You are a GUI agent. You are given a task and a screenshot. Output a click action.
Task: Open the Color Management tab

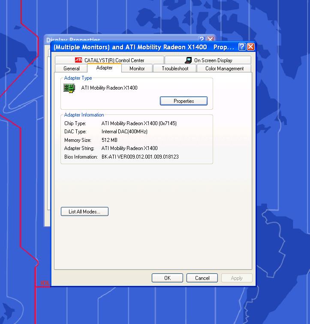coord(224,69)
